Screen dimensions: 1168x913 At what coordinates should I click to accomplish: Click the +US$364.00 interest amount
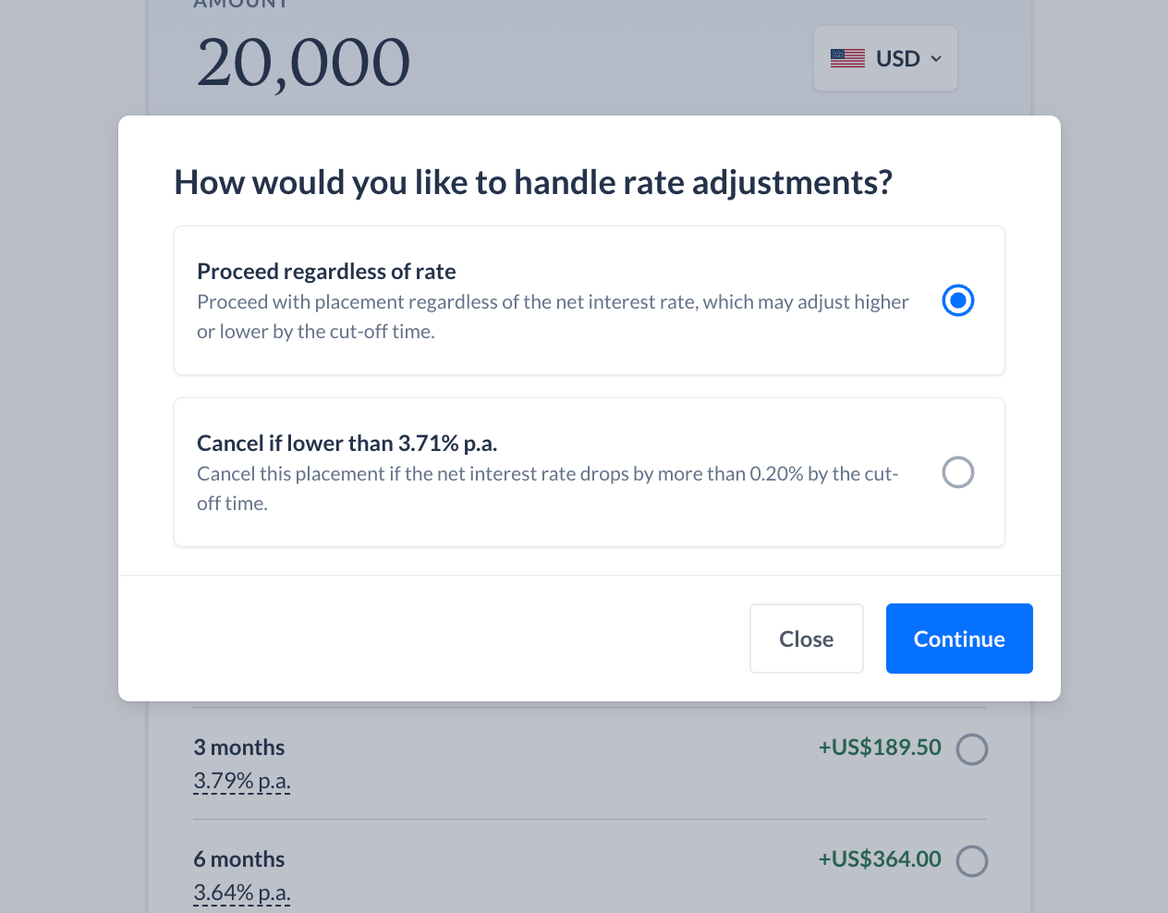(880, 859)
